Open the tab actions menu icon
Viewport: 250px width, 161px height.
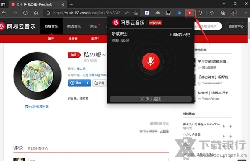pyautogui.click(x=3, y=4)
